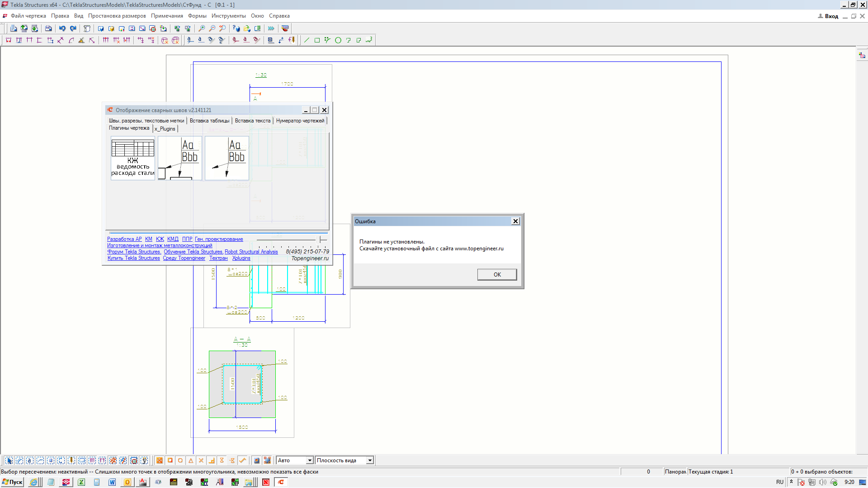Select the draw rectangle tool

pos(317,40)
